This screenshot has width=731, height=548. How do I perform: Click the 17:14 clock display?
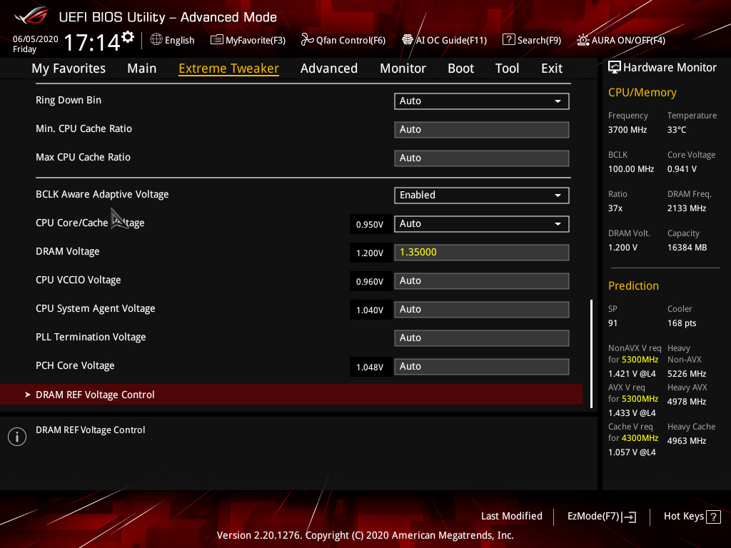point(92,43)
